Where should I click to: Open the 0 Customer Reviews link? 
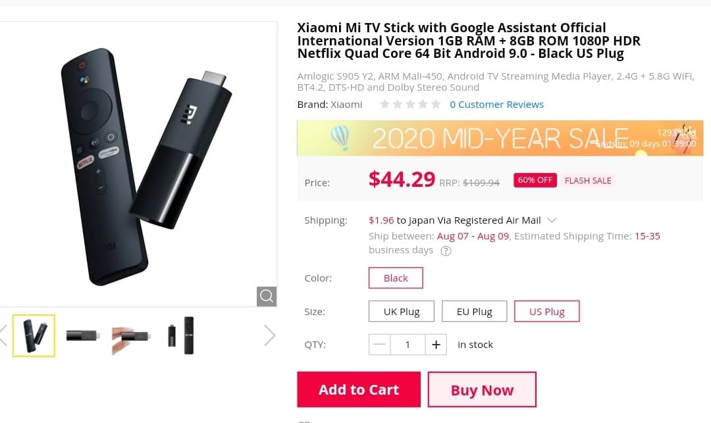tap(496, 104)
